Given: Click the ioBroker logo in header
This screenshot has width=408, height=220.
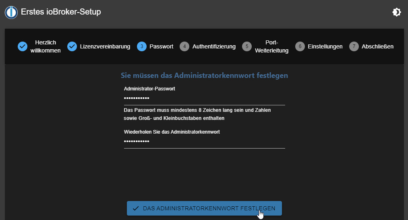Looking at the screenshot, I should pos(11,12).
